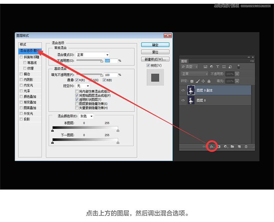Click the 不透明度 value field
The height and width of the screenshot is (222, 274).
point(111,61)
